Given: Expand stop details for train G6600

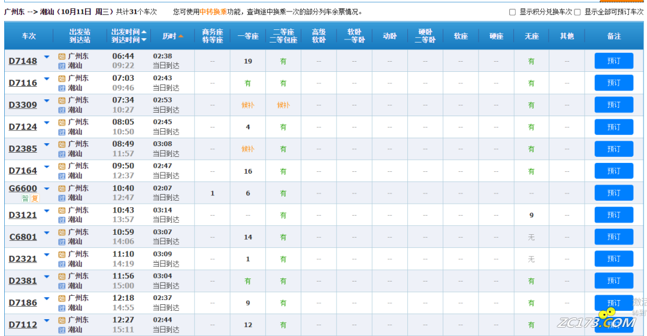Looking at the screenshot, I should coord(47,189).
